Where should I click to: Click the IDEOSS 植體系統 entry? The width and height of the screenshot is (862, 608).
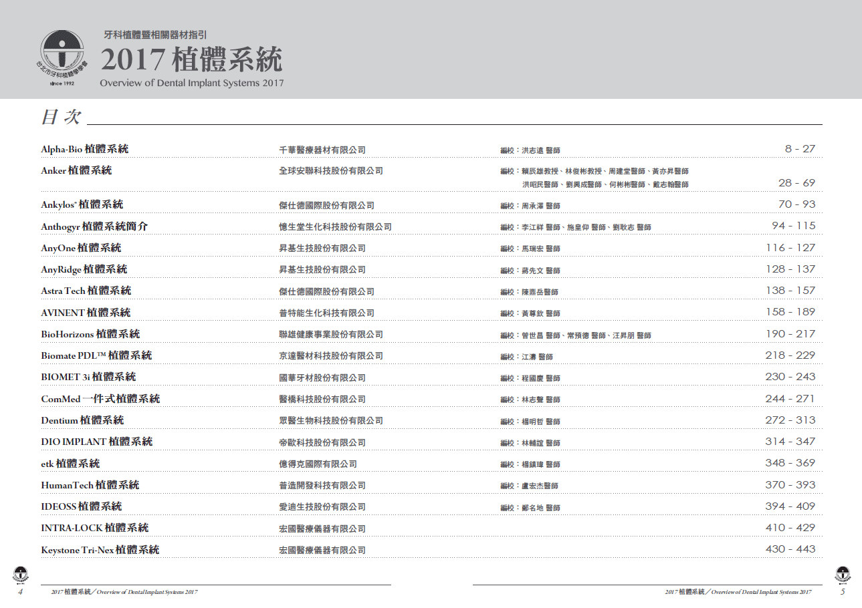(x=82, y=506)
